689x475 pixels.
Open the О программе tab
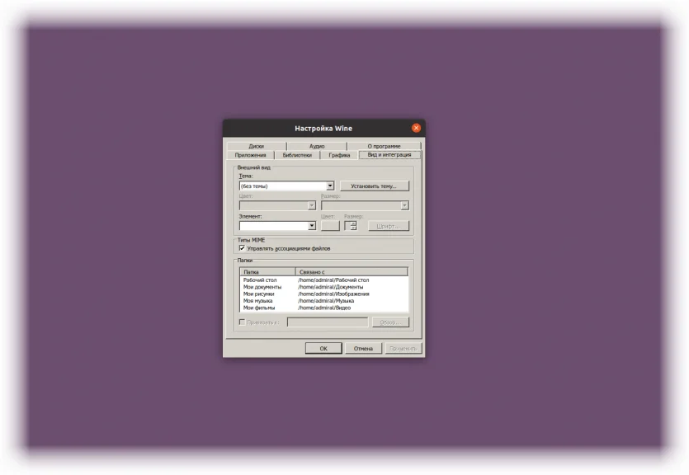tap(384, 146)
